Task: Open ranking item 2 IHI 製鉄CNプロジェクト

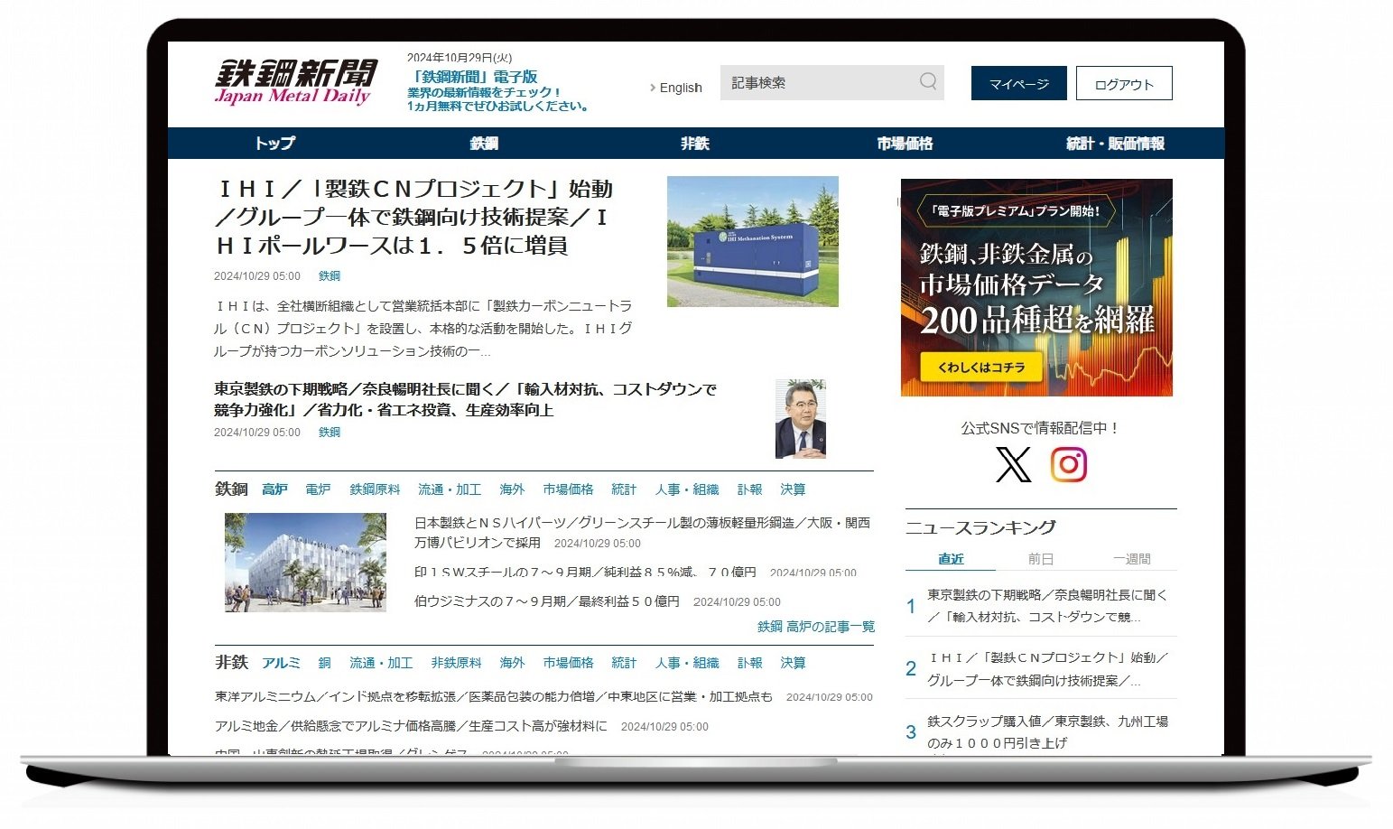Action: click(x=1047, y=669)
